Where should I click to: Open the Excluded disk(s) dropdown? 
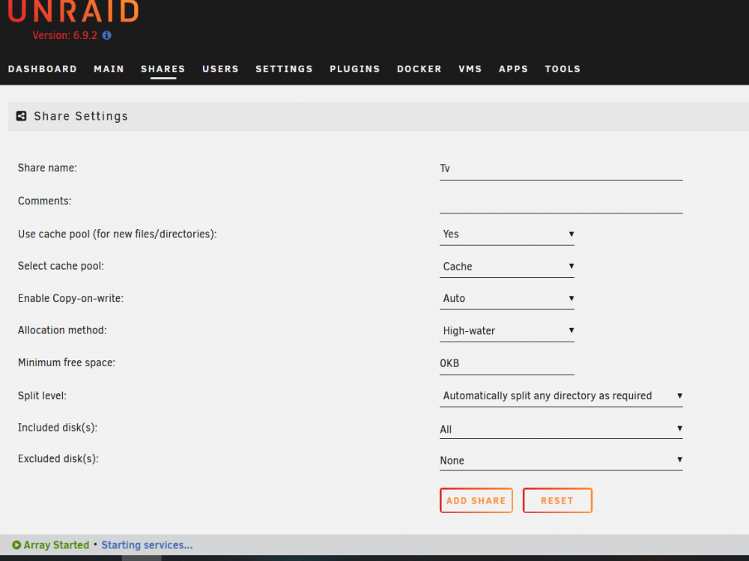(x=561, y=460)
